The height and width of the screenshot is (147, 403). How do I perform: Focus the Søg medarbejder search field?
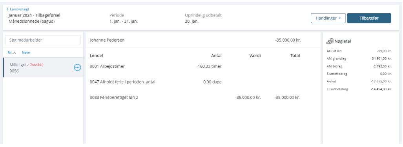tap(43, 40)
